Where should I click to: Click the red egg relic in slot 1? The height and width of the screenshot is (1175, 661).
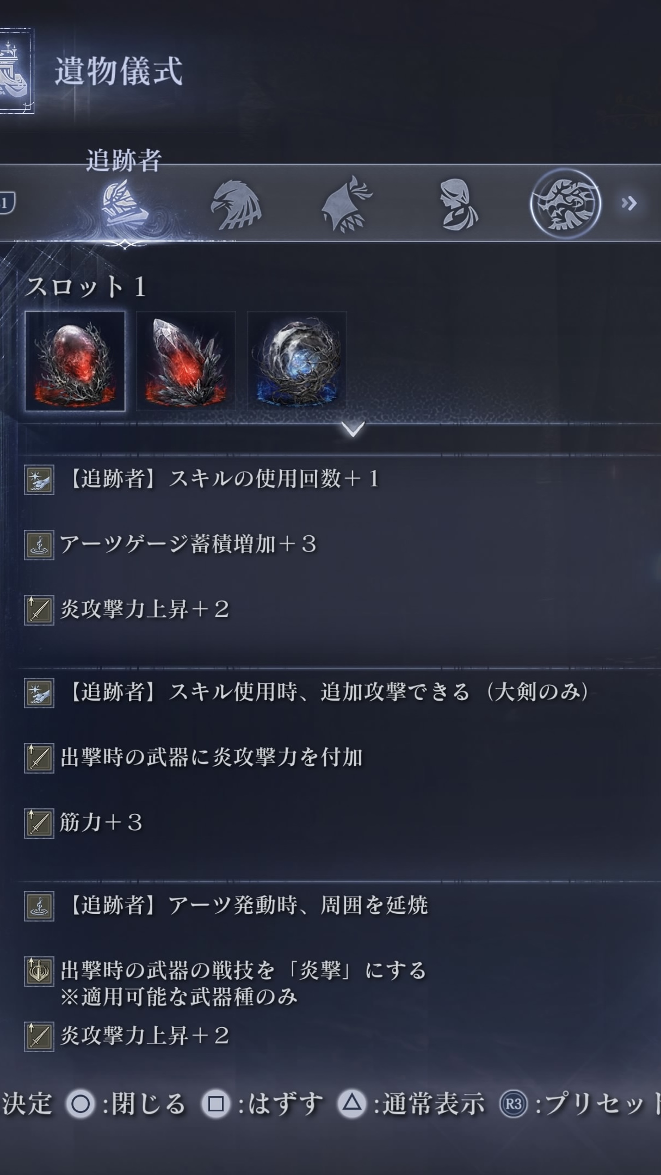click(x=75, y=361)
